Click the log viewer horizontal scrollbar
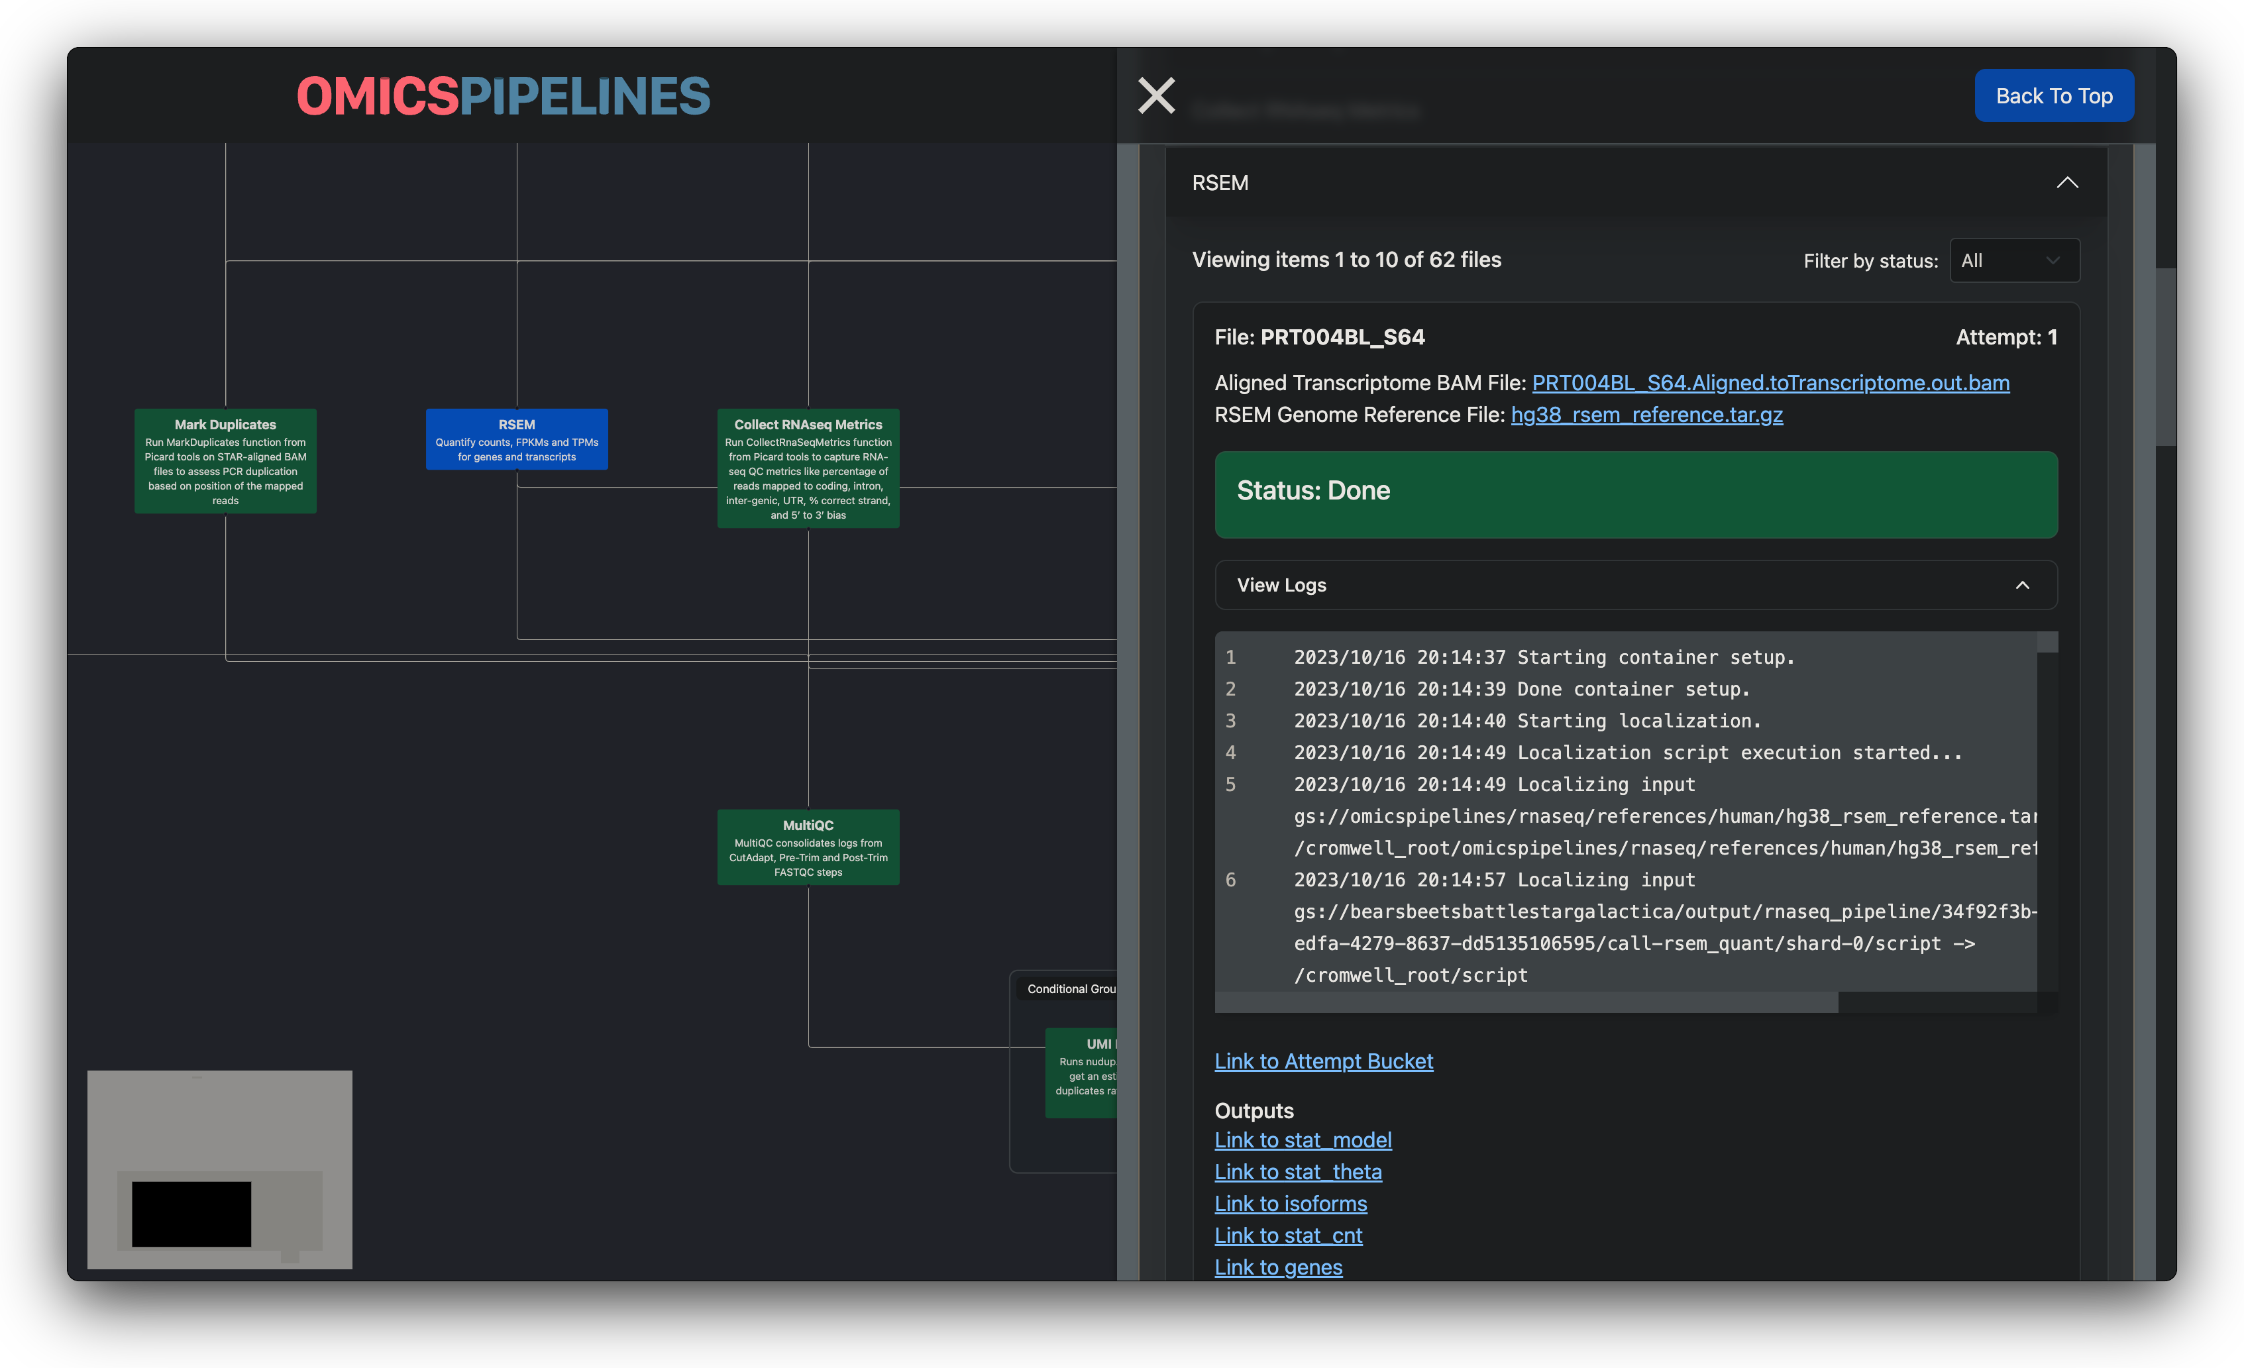Viewport: 2244px width, 1368px height. [1526, 1003]
